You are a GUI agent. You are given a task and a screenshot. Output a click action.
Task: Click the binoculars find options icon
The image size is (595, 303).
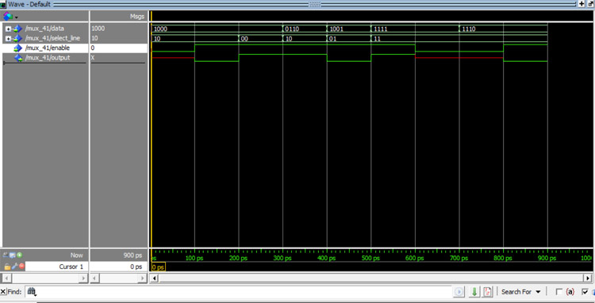pos(32,292)
